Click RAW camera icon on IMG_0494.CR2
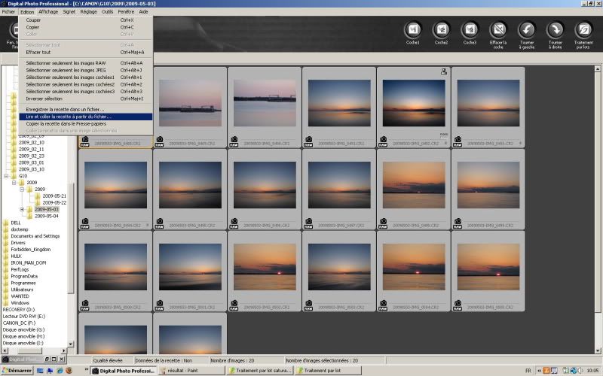603x376 pixels. point(85,223)
